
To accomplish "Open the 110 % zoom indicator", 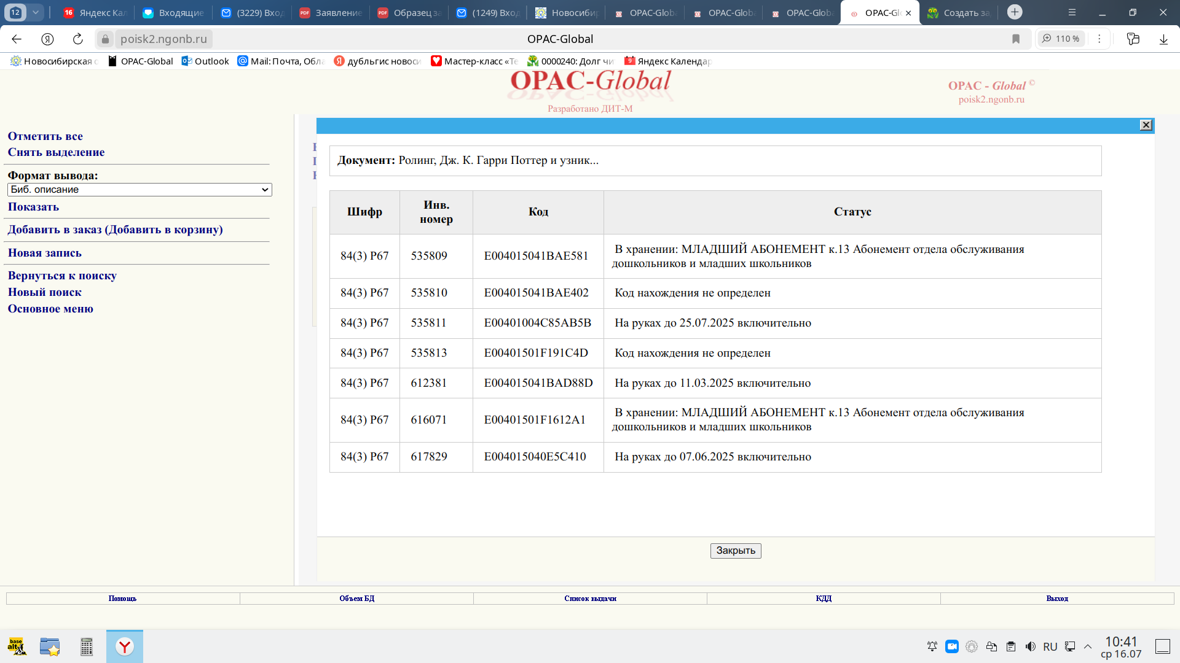I will [1061, 39].
